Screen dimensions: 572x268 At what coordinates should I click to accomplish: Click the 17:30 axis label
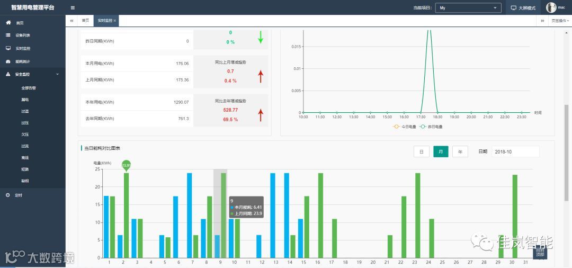(x=421, y=117)
